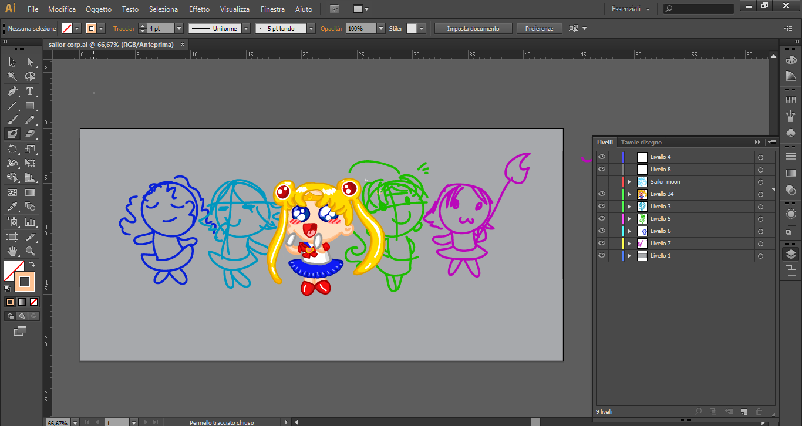Select the Magic Wand tool

12,76
